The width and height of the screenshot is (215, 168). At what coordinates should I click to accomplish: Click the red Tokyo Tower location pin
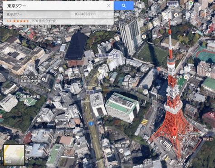(x=175, y=130)
